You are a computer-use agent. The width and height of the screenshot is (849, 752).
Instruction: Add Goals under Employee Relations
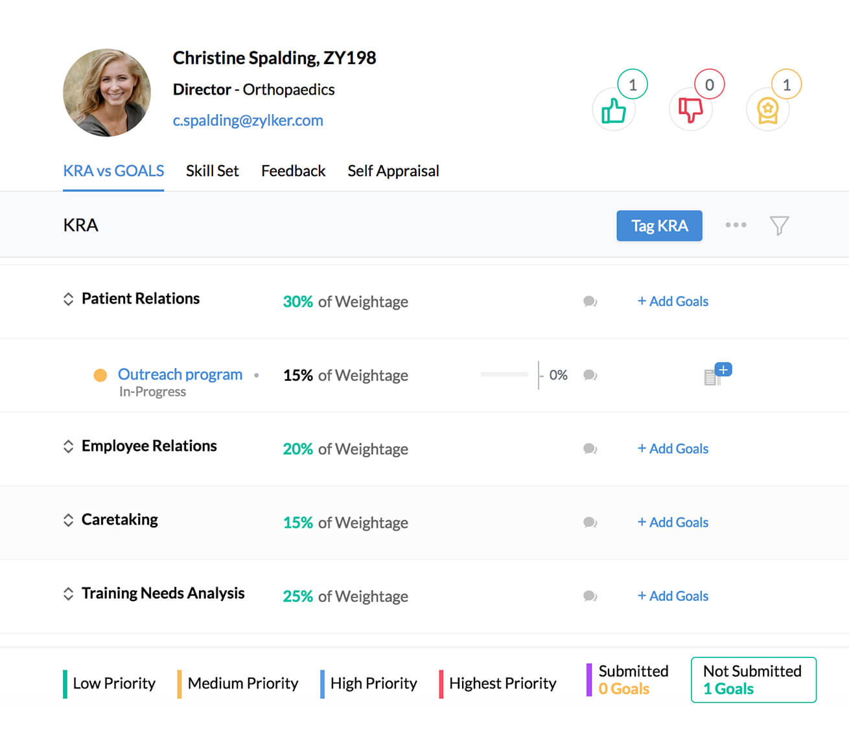coord(672,448)
